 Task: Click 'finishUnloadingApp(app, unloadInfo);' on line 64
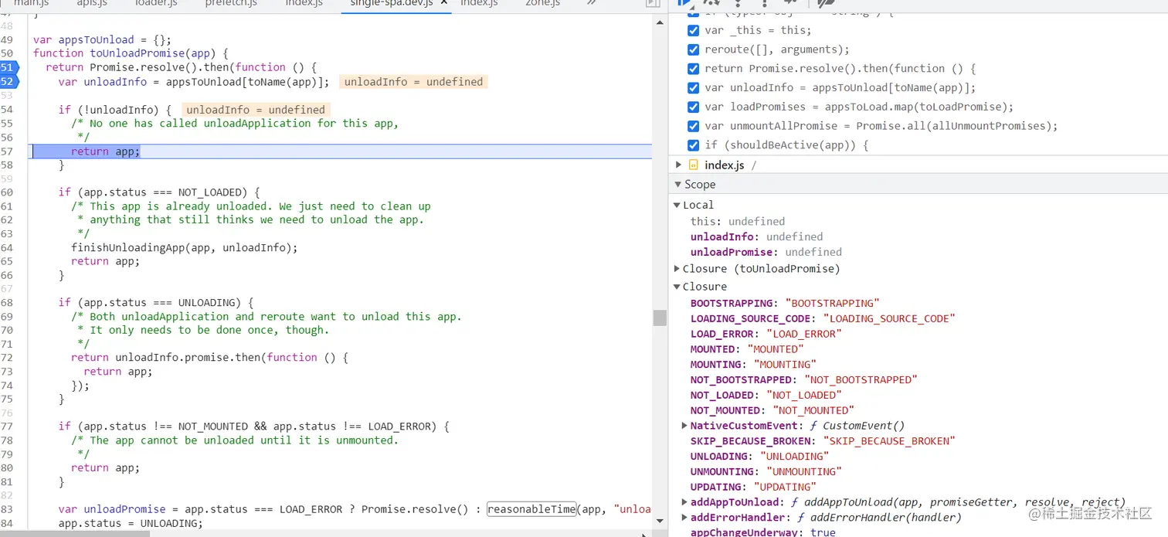pos(184,247)
